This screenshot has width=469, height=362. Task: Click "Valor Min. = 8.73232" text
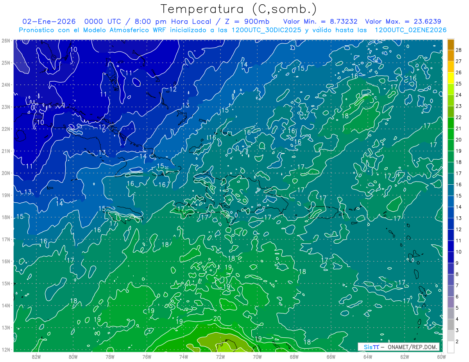[320, 21]
